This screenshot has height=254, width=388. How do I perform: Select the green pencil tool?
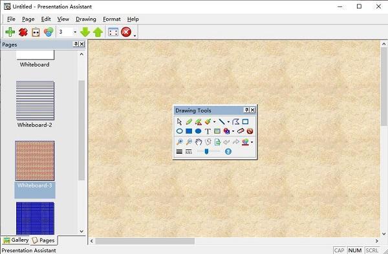[x=189, y=122]
